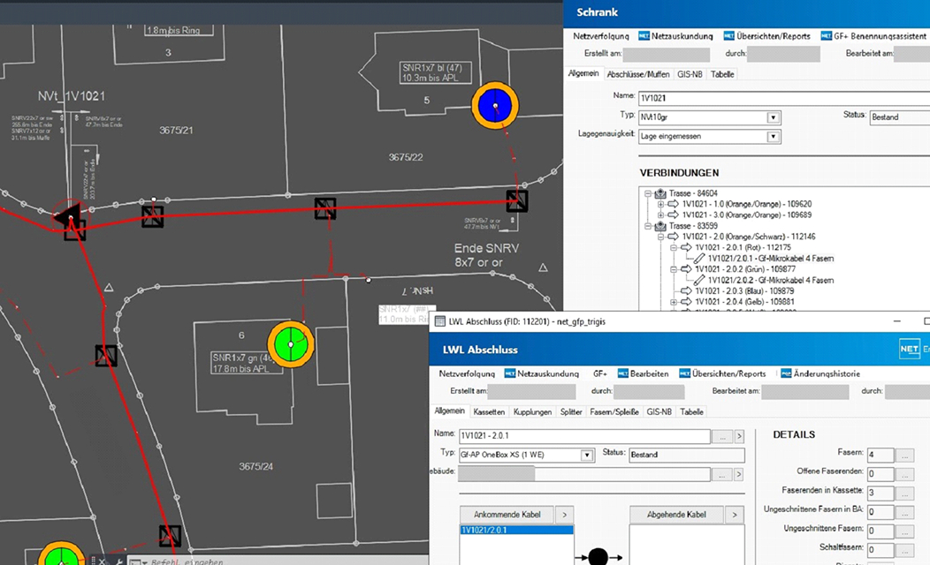Click the Abgehende Kabel button
Screen dimensions: 930x565
[677, 515]
